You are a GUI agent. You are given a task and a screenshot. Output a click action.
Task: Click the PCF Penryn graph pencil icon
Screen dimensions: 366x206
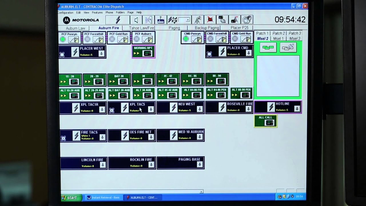coord(74,39)
